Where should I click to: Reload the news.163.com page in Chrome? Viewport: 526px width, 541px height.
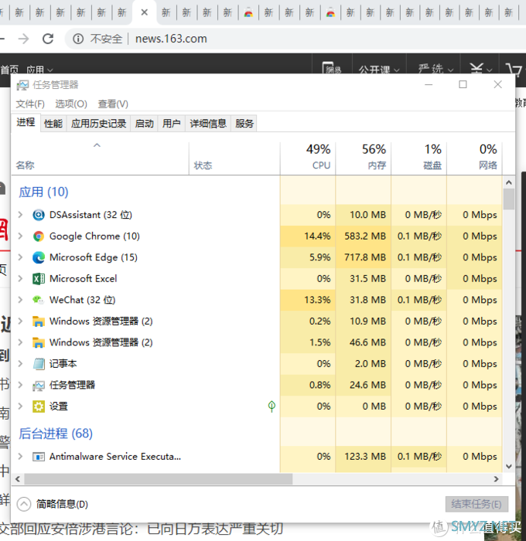click(x=48, y=39)
